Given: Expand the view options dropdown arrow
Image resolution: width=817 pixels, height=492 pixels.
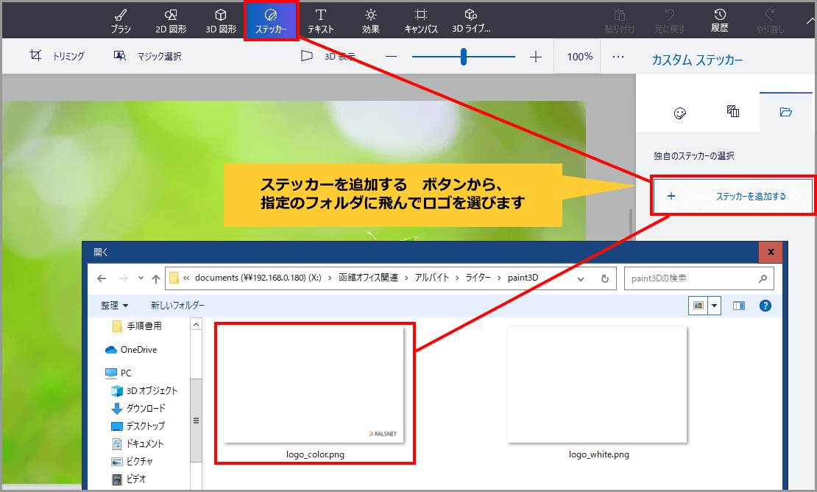Looking at the screenshot, I should pyautogui.click(x=714, y=306).
